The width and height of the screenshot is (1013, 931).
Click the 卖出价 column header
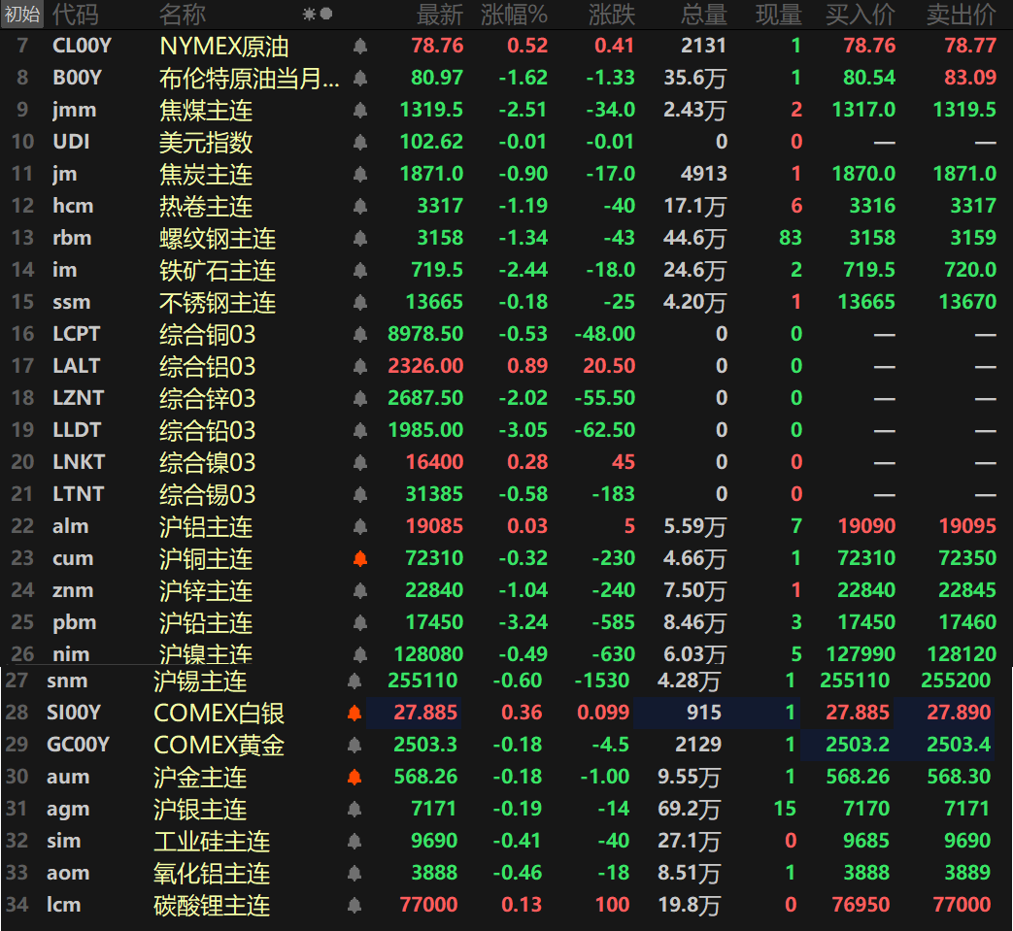(x=961, y=15)
